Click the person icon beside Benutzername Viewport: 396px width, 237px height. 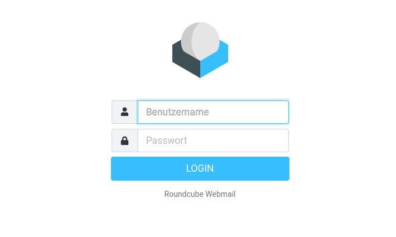click(x=124, y=112)
